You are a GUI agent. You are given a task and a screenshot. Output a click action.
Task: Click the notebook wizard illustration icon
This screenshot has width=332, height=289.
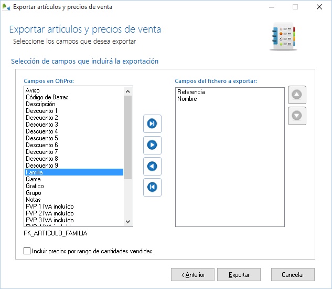coord(283,36)
